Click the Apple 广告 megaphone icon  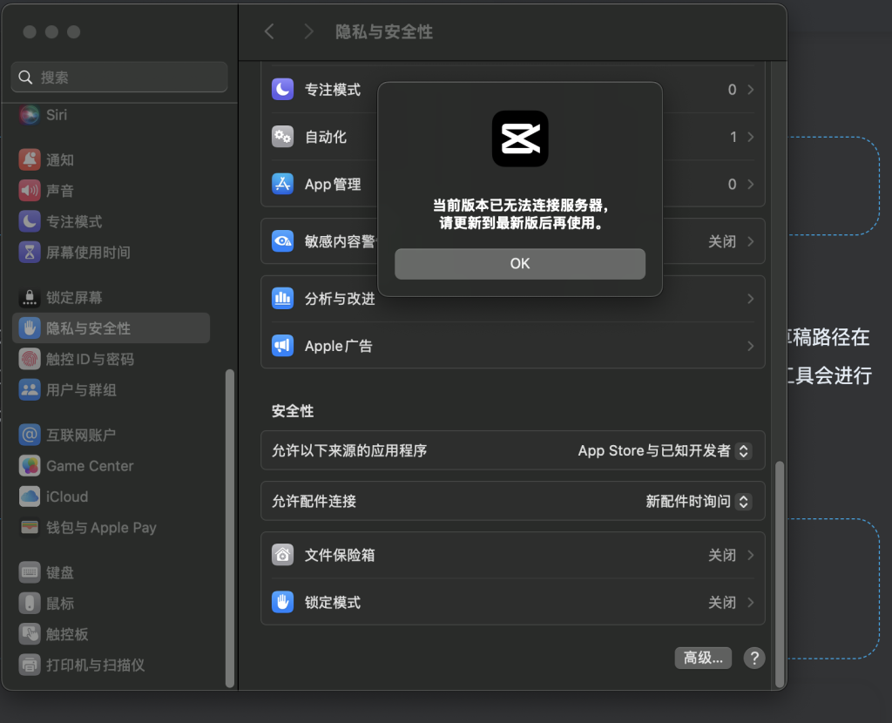pyautogui.click(x=281, y=346)
